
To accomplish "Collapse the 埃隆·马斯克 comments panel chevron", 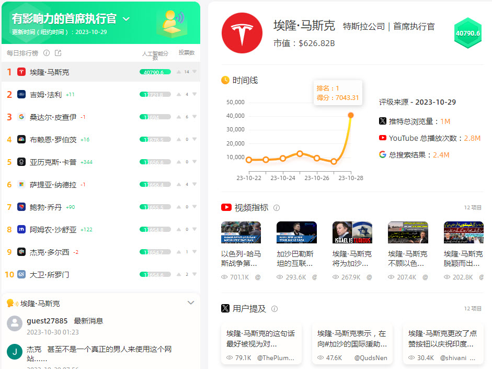I will pos(191,303).
